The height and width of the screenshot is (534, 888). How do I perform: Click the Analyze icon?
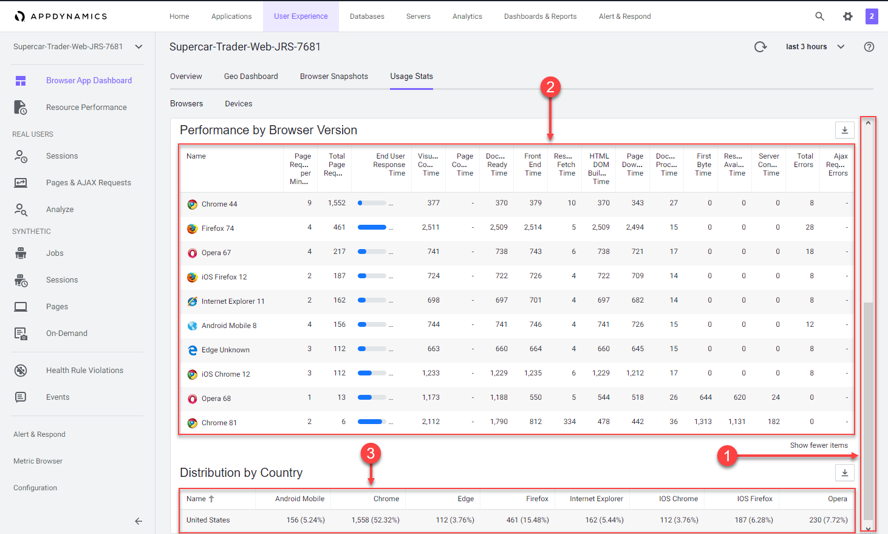click(x=21, y=210)
